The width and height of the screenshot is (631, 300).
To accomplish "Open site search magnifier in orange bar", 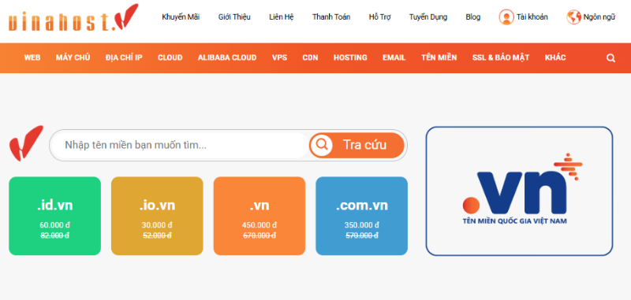I will pyautogui.click(x=610, y=58).
